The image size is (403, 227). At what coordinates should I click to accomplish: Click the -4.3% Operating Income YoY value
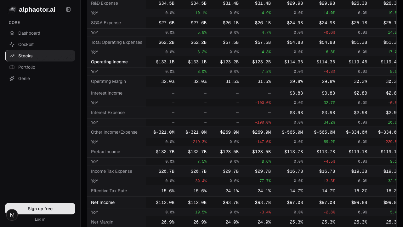click(x=329, y=72)
